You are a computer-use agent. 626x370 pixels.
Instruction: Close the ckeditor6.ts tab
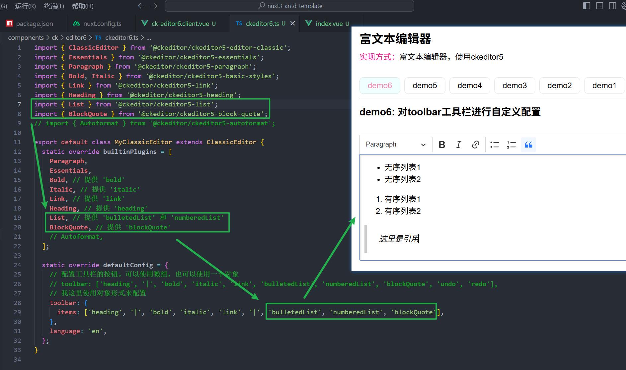(292, 23)
